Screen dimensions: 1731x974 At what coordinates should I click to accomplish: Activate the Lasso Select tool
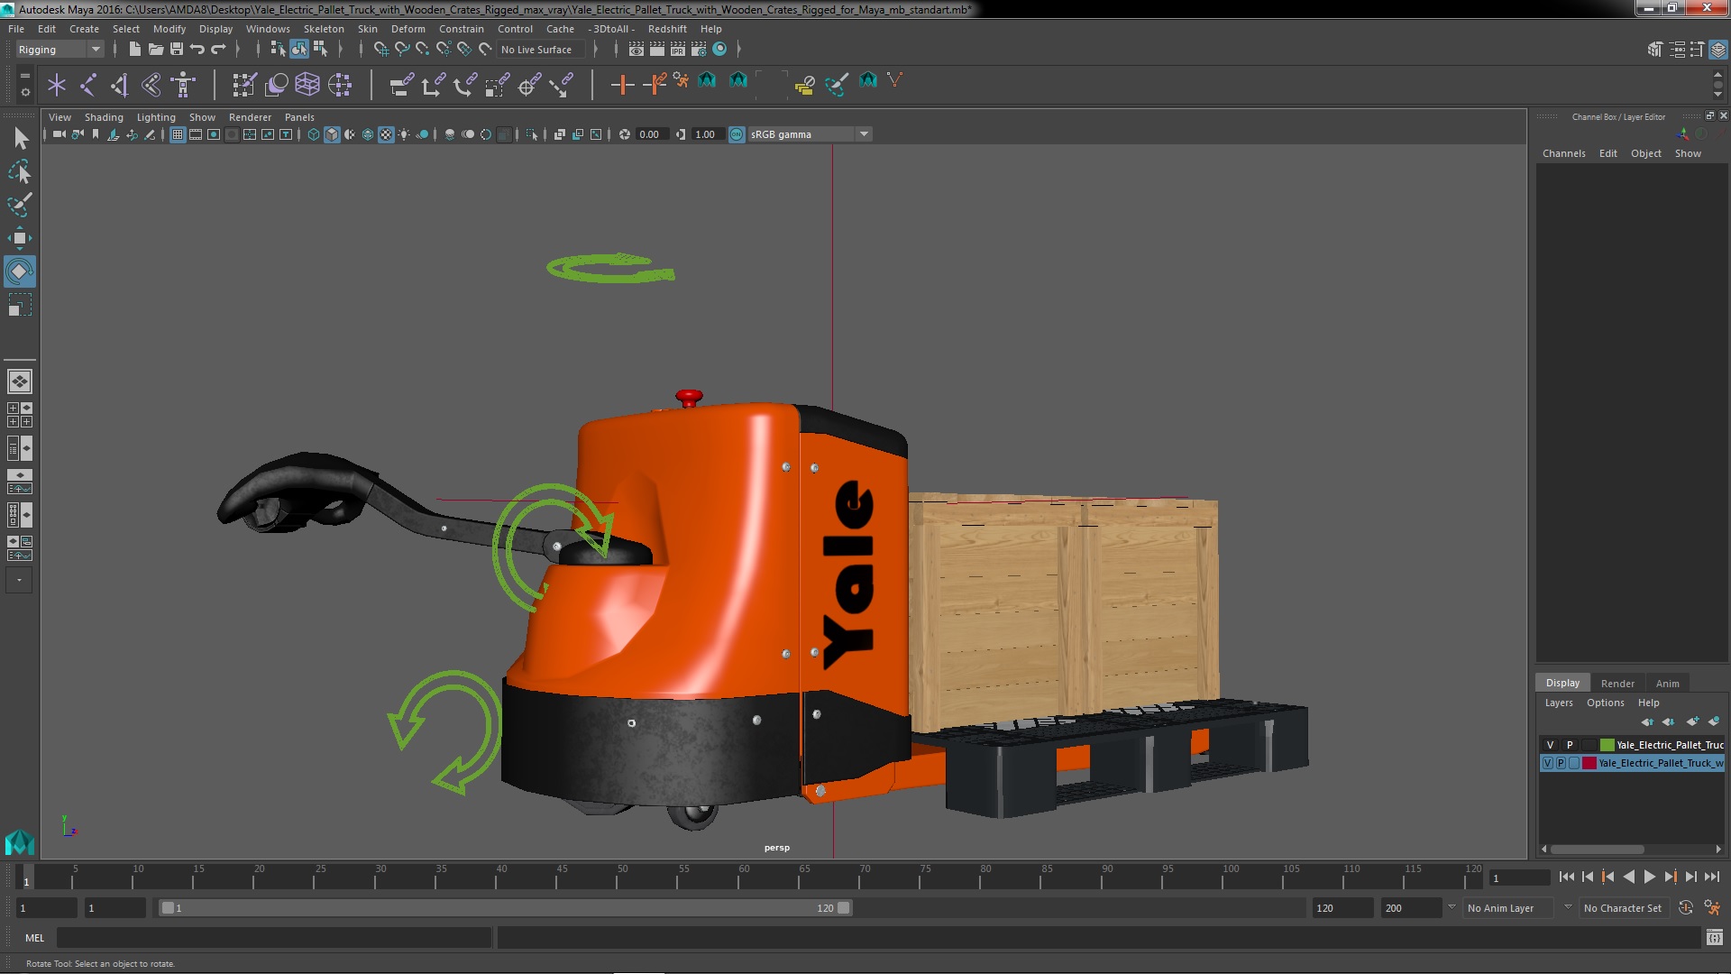[20, 171]
